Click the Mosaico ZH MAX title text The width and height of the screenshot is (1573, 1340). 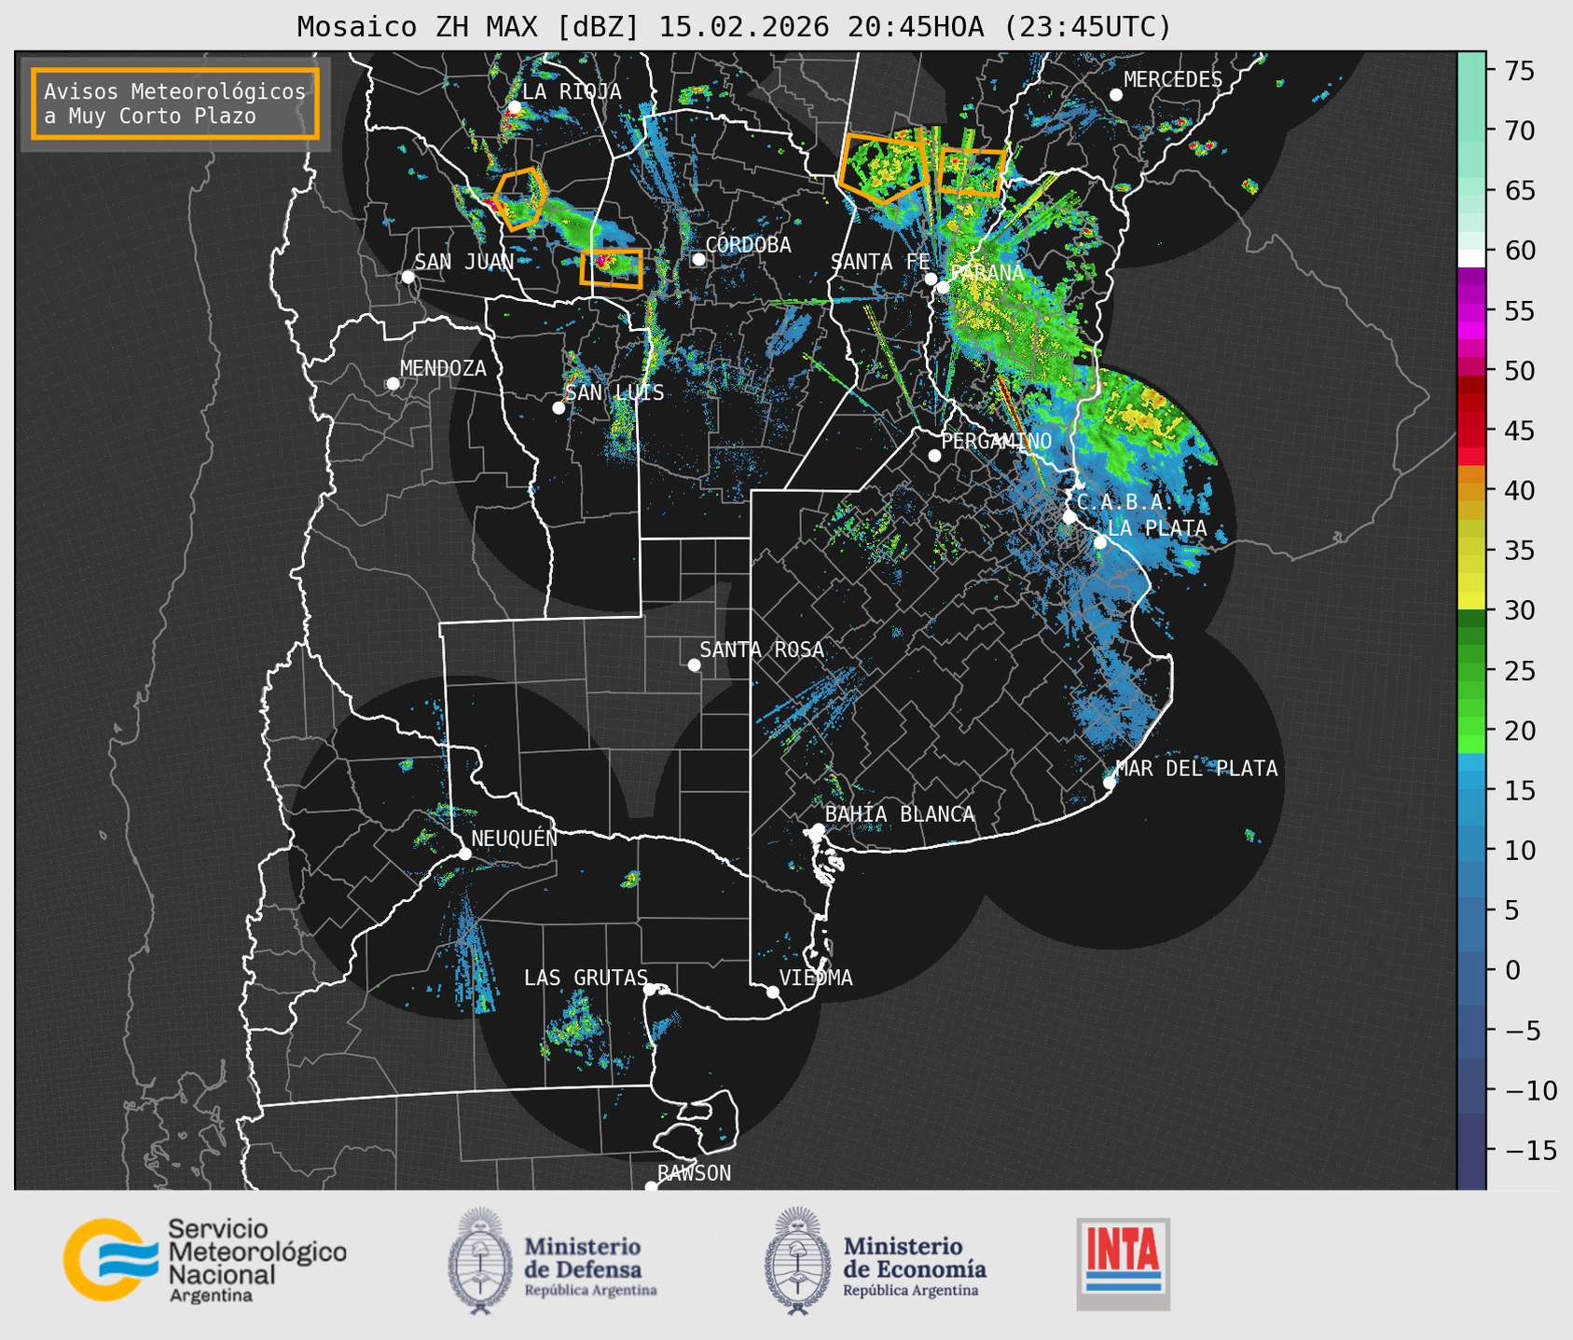[x=733, y=27]
